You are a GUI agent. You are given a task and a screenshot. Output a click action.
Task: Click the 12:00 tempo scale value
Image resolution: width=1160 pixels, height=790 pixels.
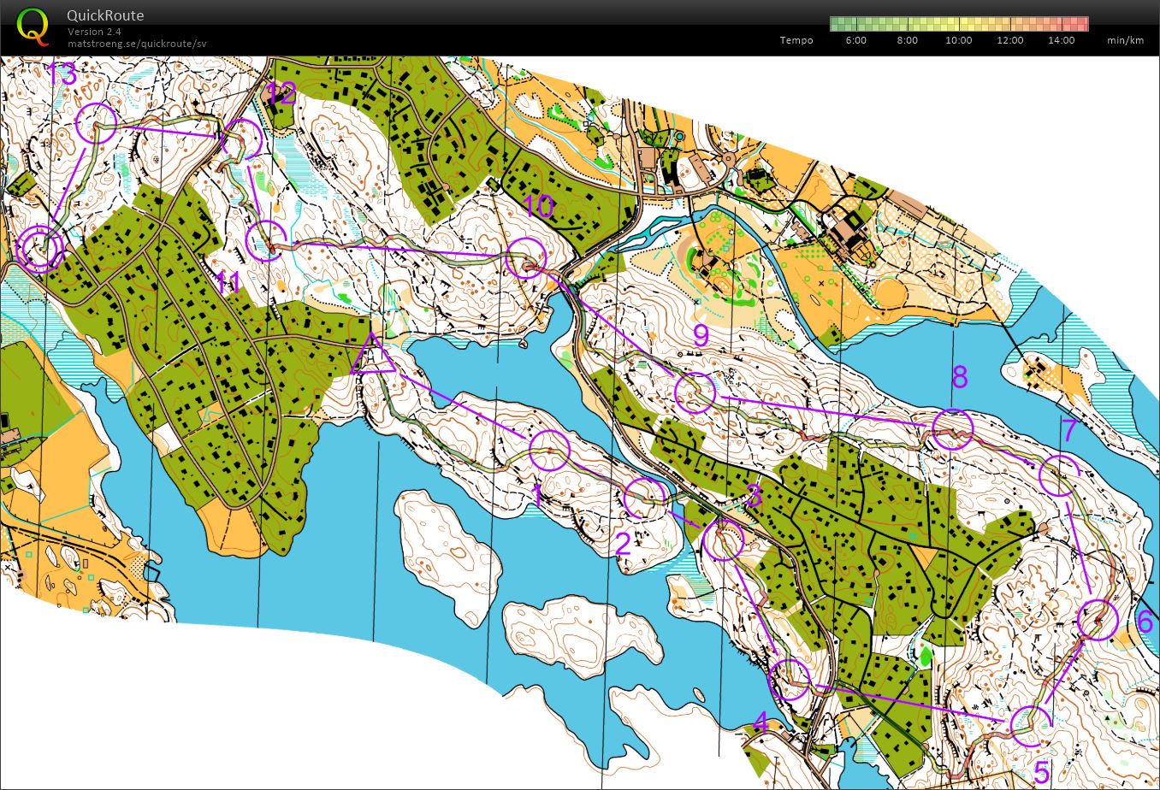pyautogui.click(x=1009, y=40)
